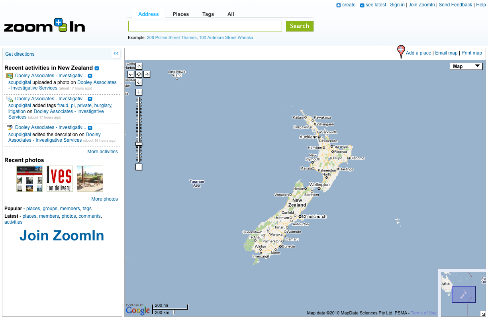Open the 'on delivery' recent photo thumbnail
Viewport: 488px width, 320px height.
coord(60,179)
